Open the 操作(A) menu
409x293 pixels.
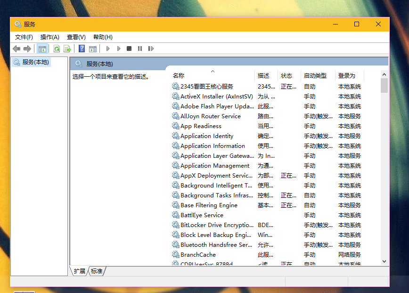point(50,37)
